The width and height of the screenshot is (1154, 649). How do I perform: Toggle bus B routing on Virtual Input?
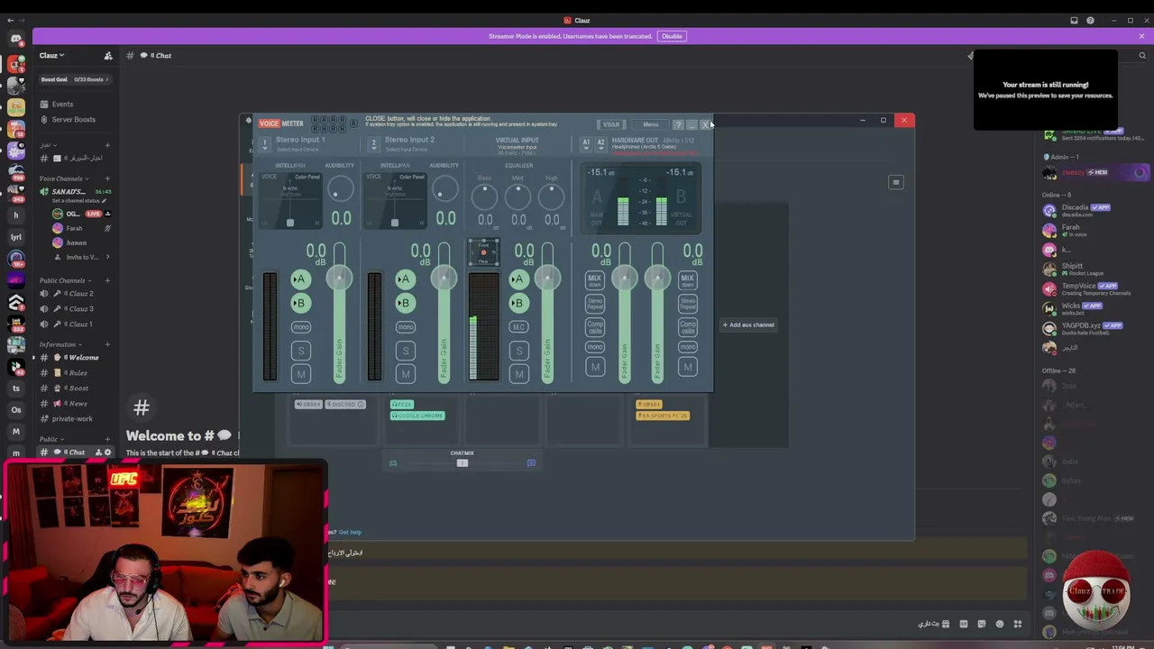[x=517, y=303]
